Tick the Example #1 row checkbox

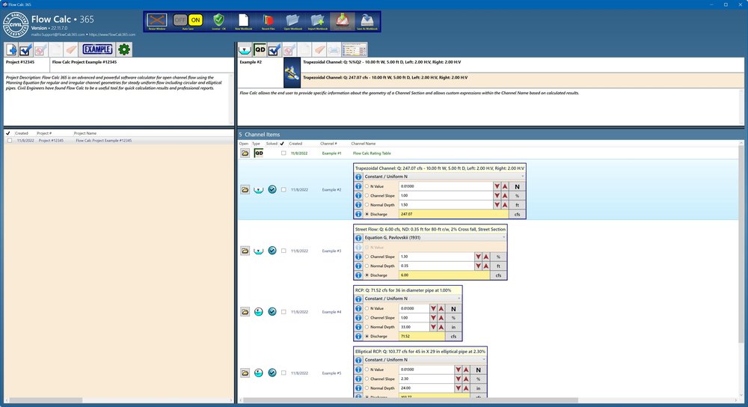(283, 153)
